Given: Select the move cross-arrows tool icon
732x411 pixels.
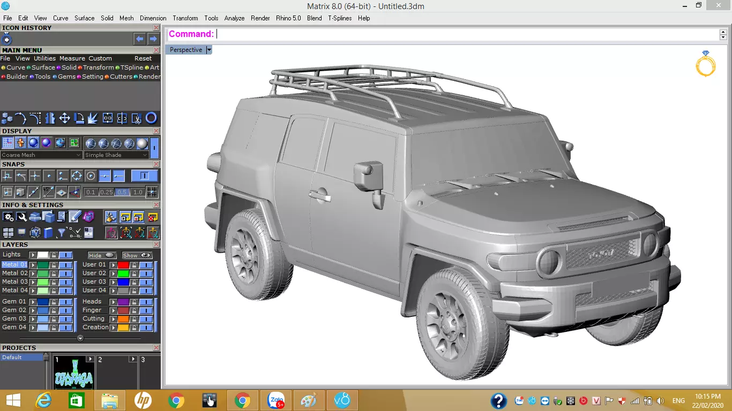Looking at the screenshot, I should point(64,118).
